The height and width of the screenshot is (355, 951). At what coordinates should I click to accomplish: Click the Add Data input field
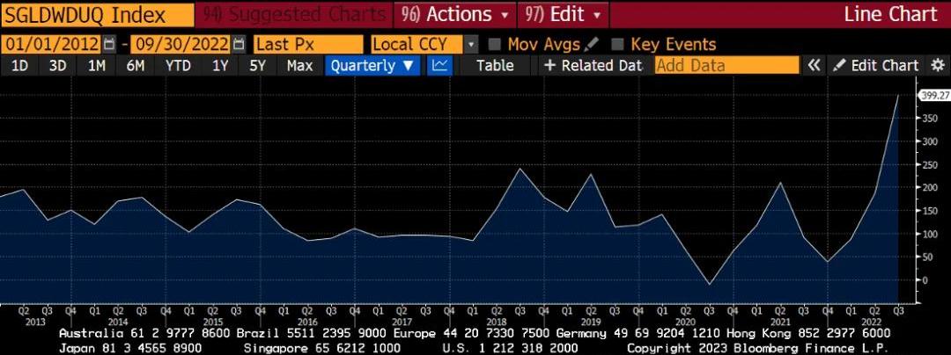(x=726, y=65)
